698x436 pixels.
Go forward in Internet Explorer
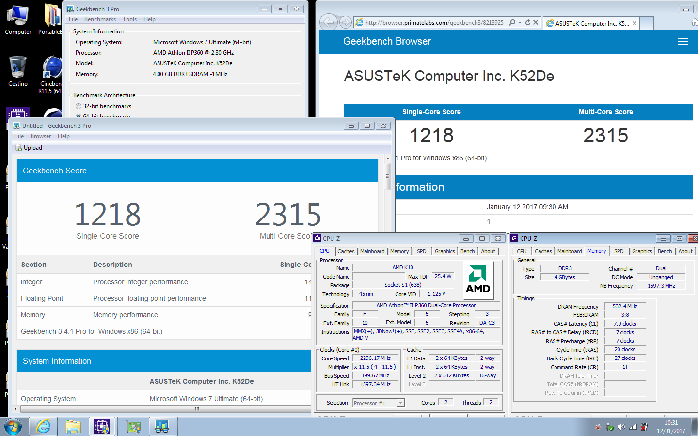pyautogui.click(x=345, y=22)
